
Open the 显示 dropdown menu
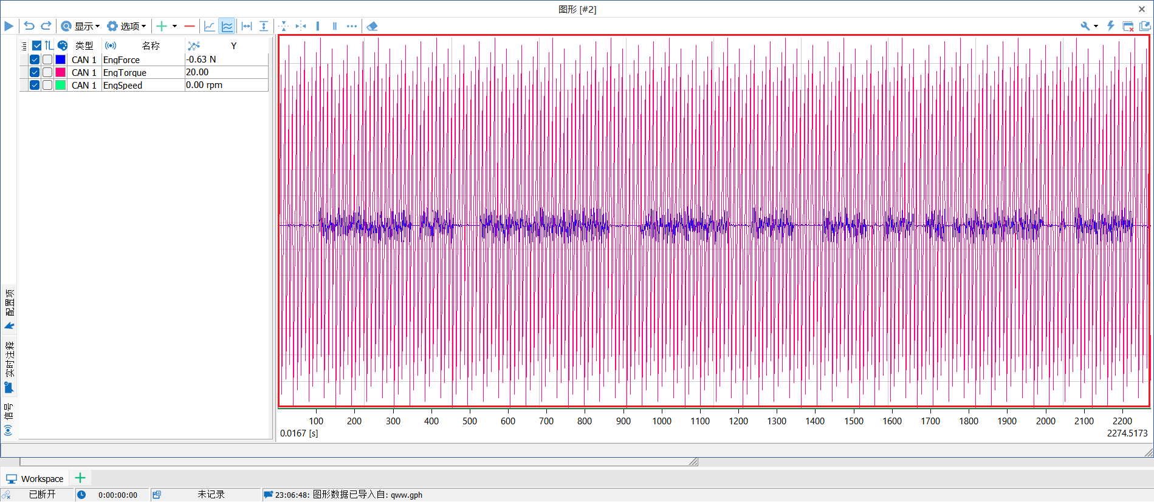coord(80,26)
